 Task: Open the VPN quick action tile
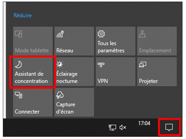116,72
